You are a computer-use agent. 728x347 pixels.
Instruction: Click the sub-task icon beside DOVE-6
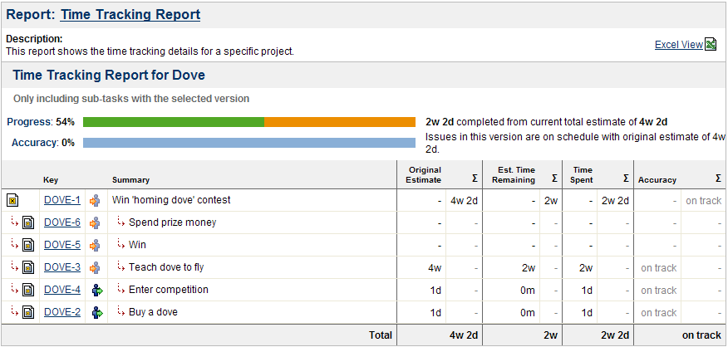click(x=27, y=222)
